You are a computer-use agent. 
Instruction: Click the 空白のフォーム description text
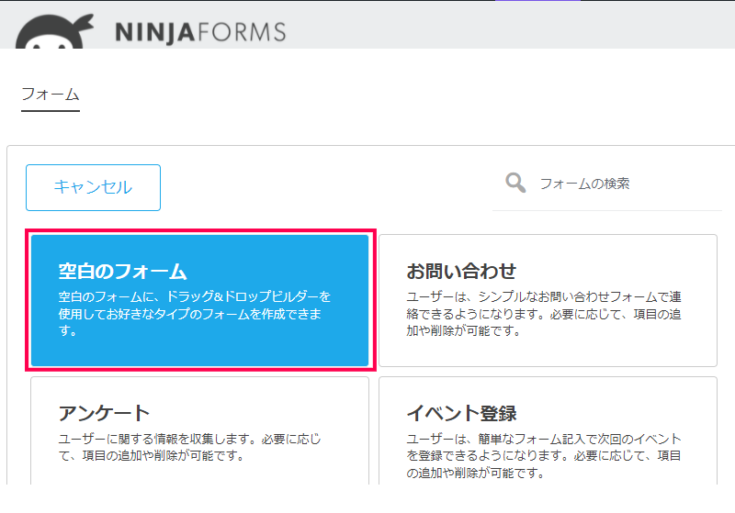(195, 314)
